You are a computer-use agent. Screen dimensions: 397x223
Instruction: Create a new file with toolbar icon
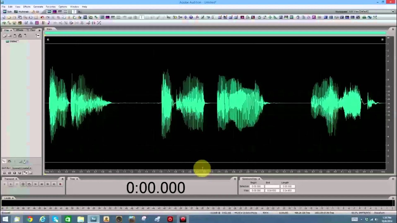click(4, 17)
